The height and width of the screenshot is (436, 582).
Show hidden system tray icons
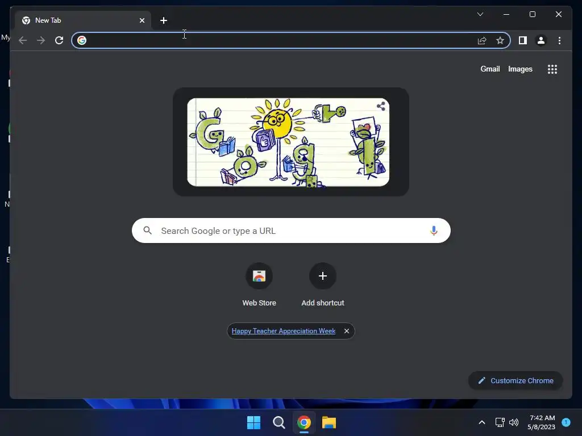(482, 422)
